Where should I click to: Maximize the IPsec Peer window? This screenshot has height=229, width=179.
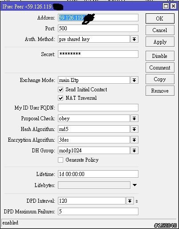(x=166, y=6)
